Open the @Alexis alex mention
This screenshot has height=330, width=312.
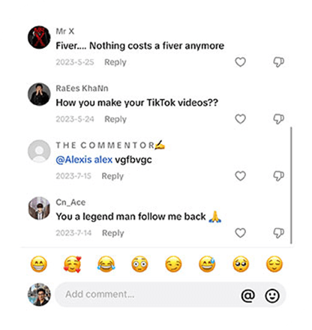[84, 160]
